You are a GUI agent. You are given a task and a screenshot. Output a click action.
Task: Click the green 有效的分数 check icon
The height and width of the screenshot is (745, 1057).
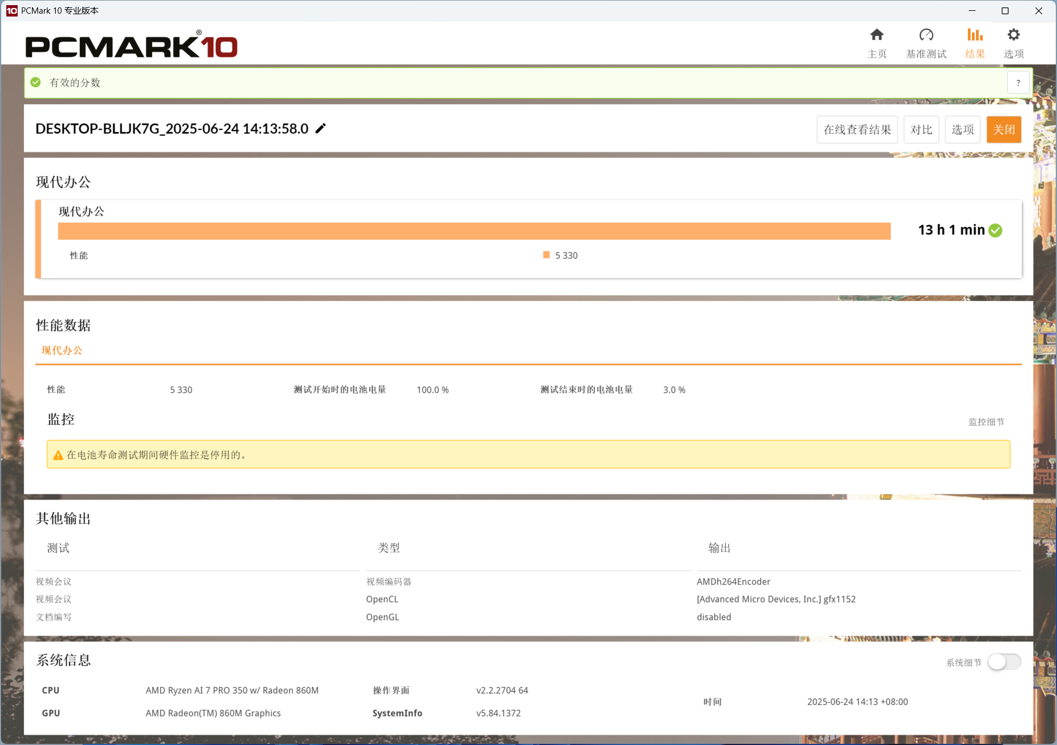point(35,82)
